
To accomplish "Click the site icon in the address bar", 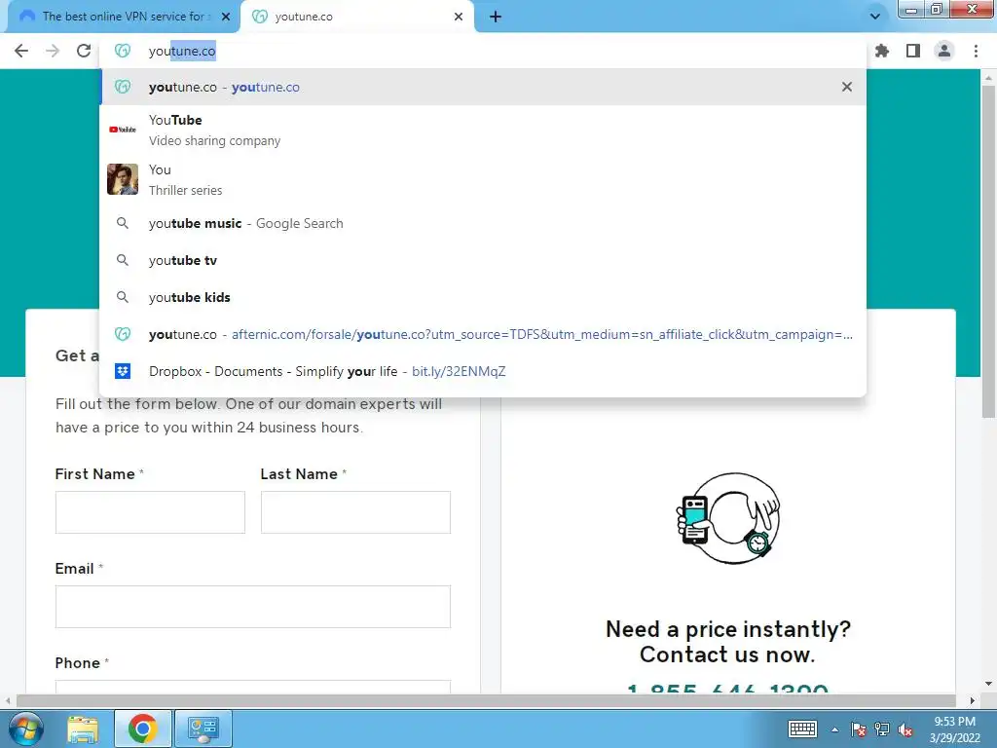I will pyautogui.click(x=123, y=51).
